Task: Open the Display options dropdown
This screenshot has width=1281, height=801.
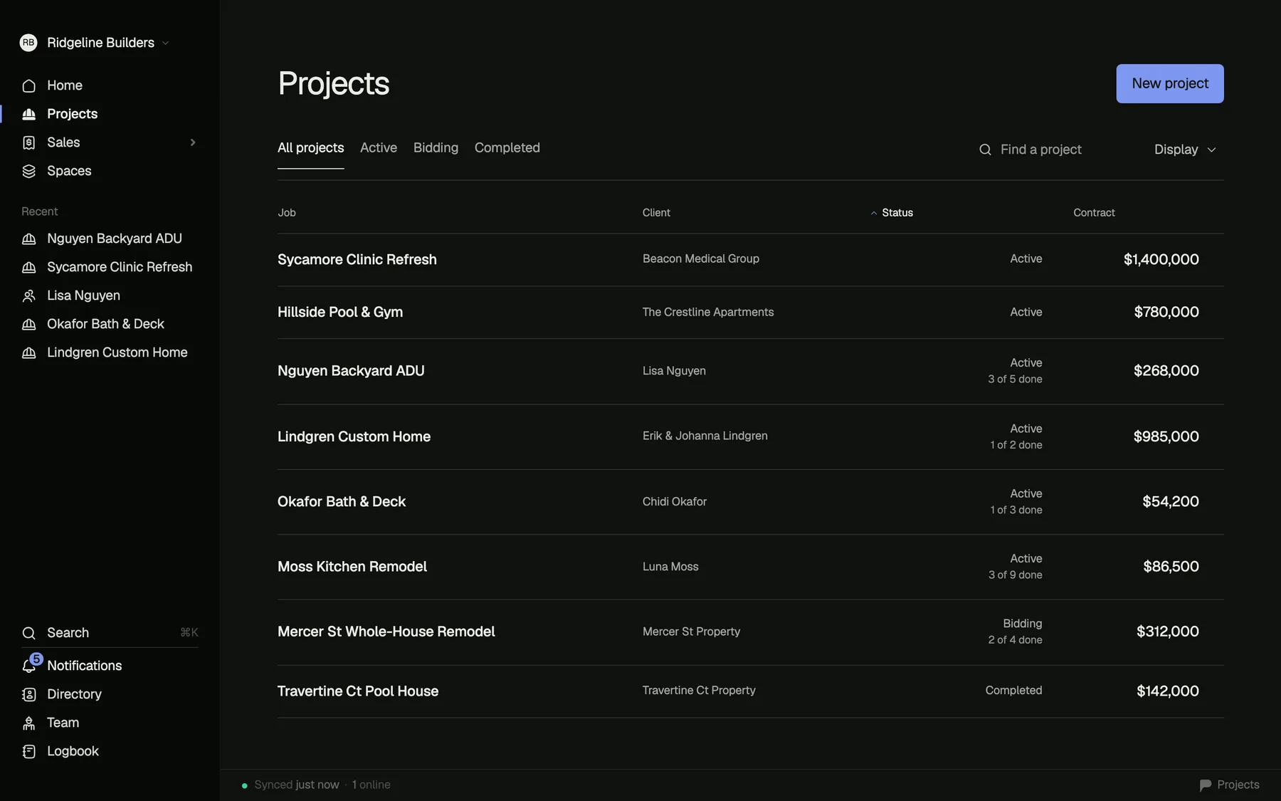Action: (1185, 150)
